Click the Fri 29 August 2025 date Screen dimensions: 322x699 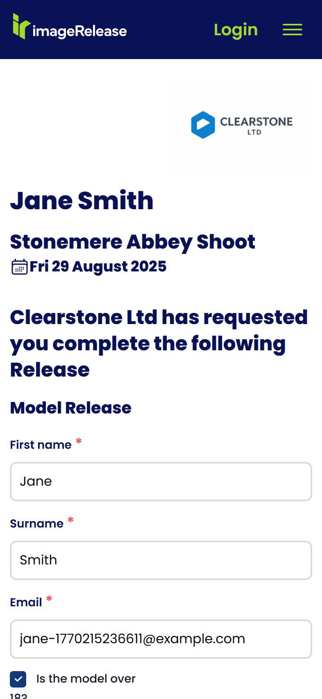click(x=98, y=267)
